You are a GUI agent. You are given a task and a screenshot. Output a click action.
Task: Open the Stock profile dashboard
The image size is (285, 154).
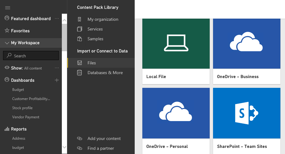point(22,108)
